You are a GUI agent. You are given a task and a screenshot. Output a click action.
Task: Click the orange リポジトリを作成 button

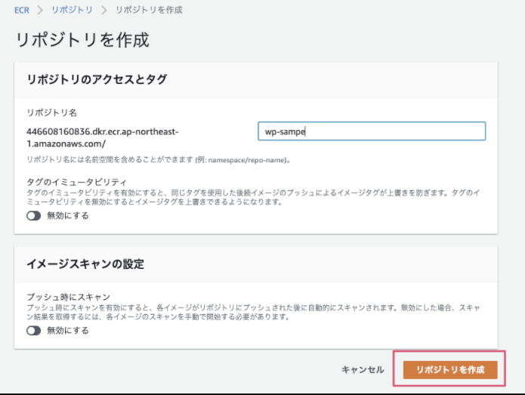pyautogui.click(x=449, y=369)
